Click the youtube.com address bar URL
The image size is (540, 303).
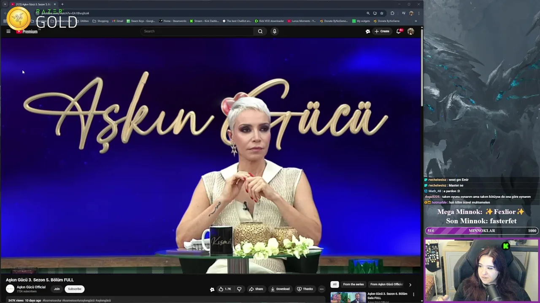(x=65, y=13)
